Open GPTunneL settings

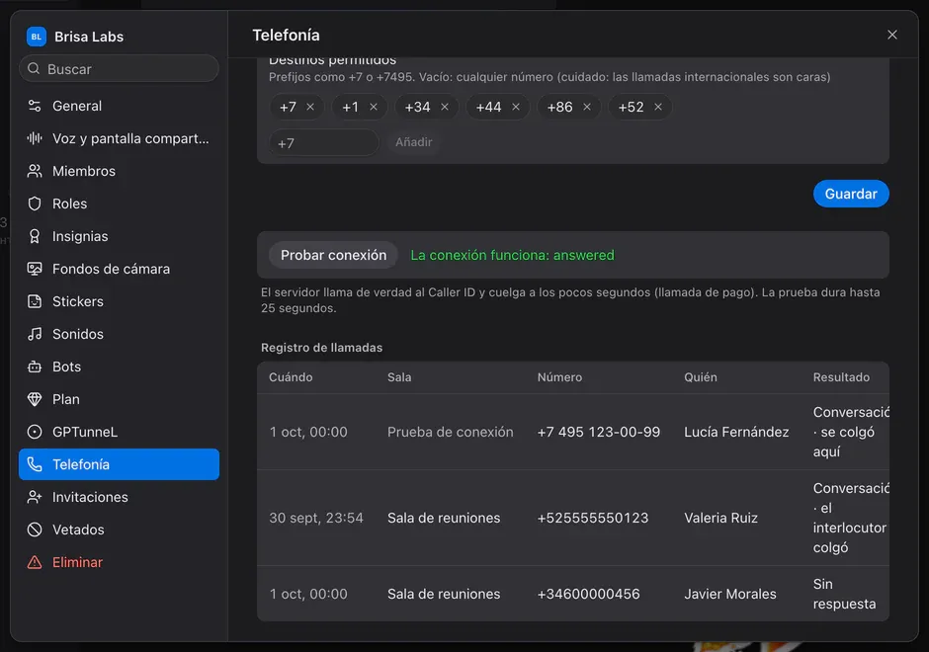coord(119,432)
